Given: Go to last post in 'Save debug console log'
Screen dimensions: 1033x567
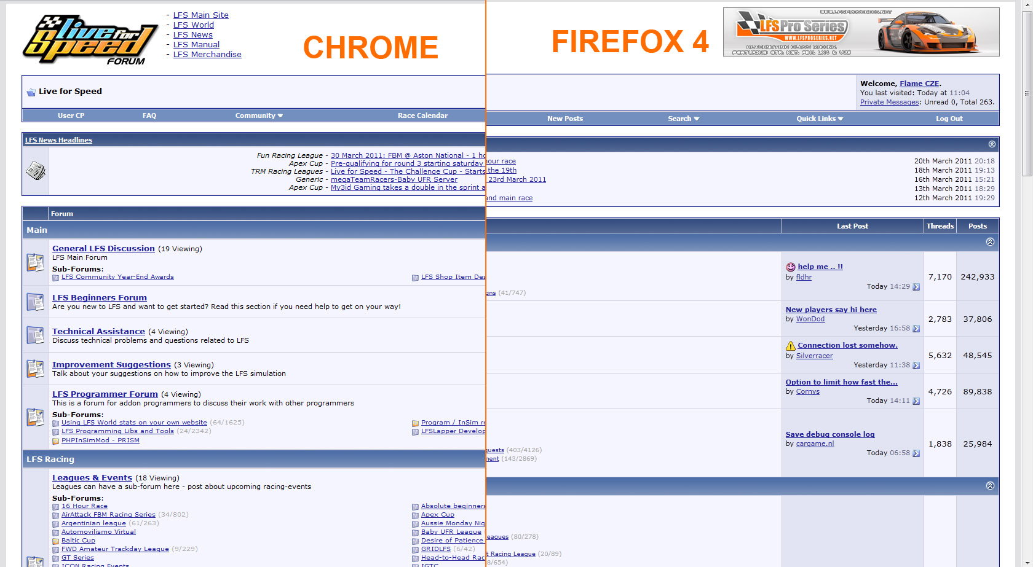Looking at the screenshot, I should [916, 453].
